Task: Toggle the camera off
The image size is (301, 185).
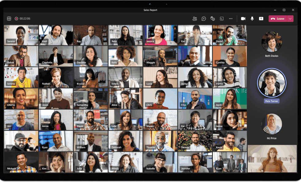Action: coord(243,19)
